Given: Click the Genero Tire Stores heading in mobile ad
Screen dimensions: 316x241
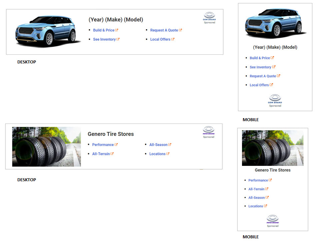Looking at the screenshot, I should (273, 170).
